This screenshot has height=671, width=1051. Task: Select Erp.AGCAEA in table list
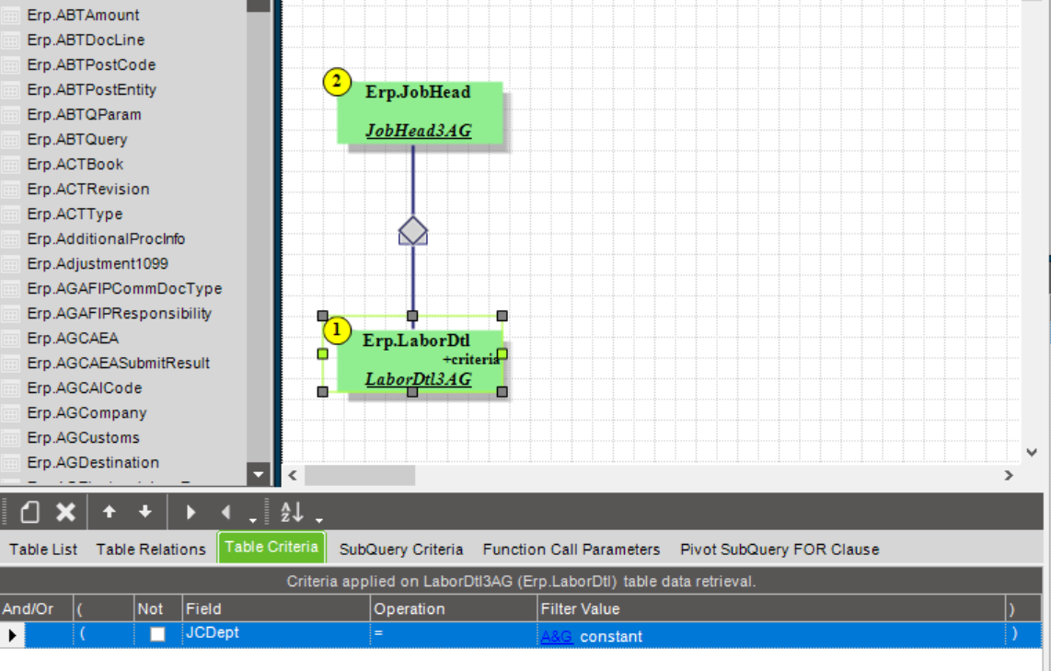tap(73, 338)
